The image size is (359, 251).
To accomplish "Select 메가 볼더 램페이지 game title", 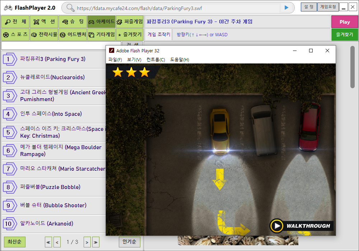I will pos(61,151).
